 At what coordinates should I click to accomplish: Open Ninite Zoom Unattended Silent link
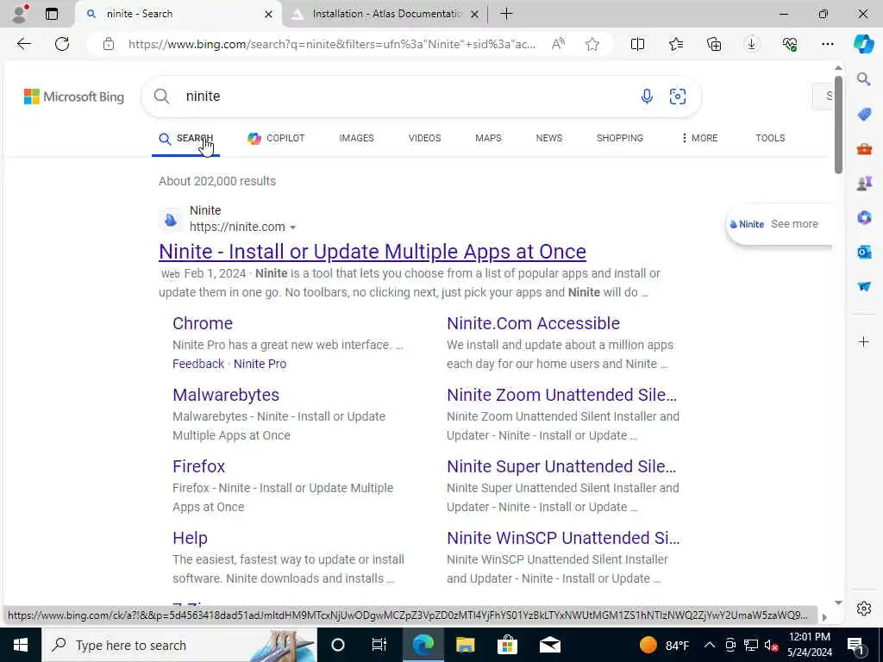point(561,395)
